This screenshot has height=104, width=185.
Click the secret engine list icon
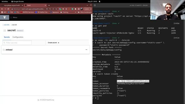tap(5, 31)
